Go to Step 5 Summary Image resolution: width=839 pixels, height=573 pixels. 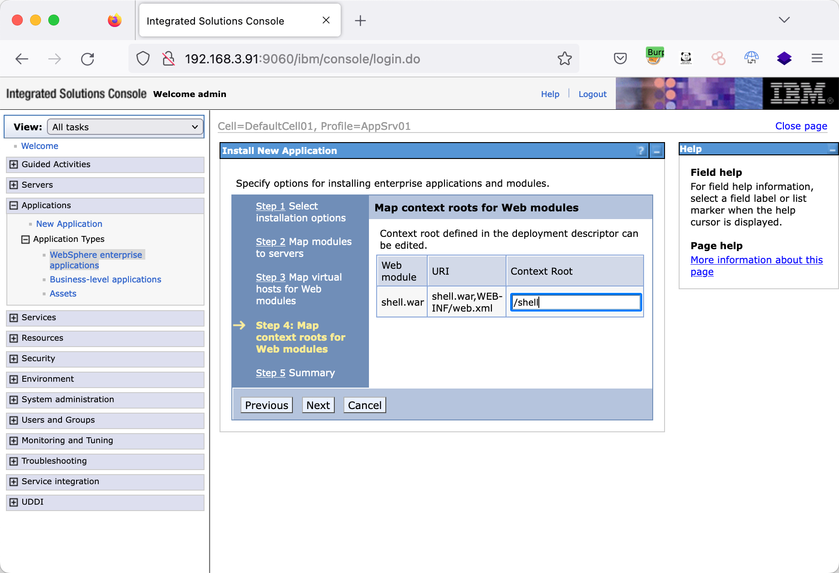271,373
